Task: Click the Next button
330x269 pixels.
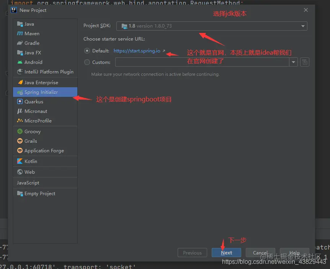Action: click(226, 253)
